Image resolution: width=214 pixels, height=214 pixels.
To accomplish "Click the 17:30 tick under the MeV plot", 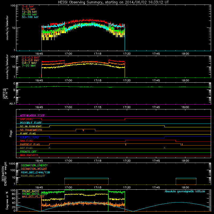I will pyautogui.click(x=127, y=81).
